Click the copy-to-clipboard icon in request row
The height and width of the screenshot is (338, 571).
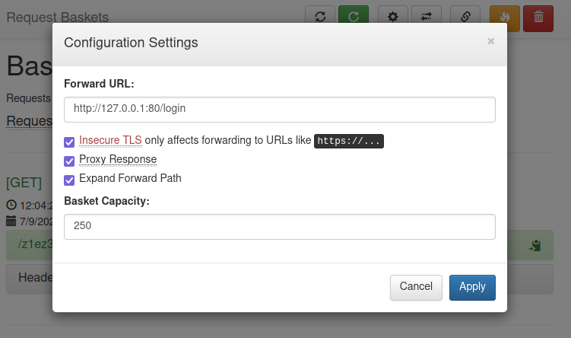(535, 245)
